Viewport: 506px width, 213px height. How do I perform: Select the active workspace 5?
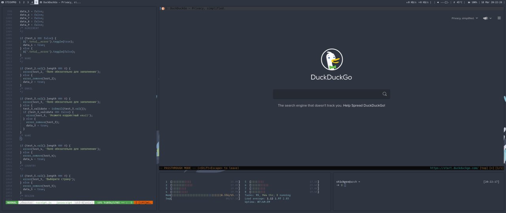(36, 2)
